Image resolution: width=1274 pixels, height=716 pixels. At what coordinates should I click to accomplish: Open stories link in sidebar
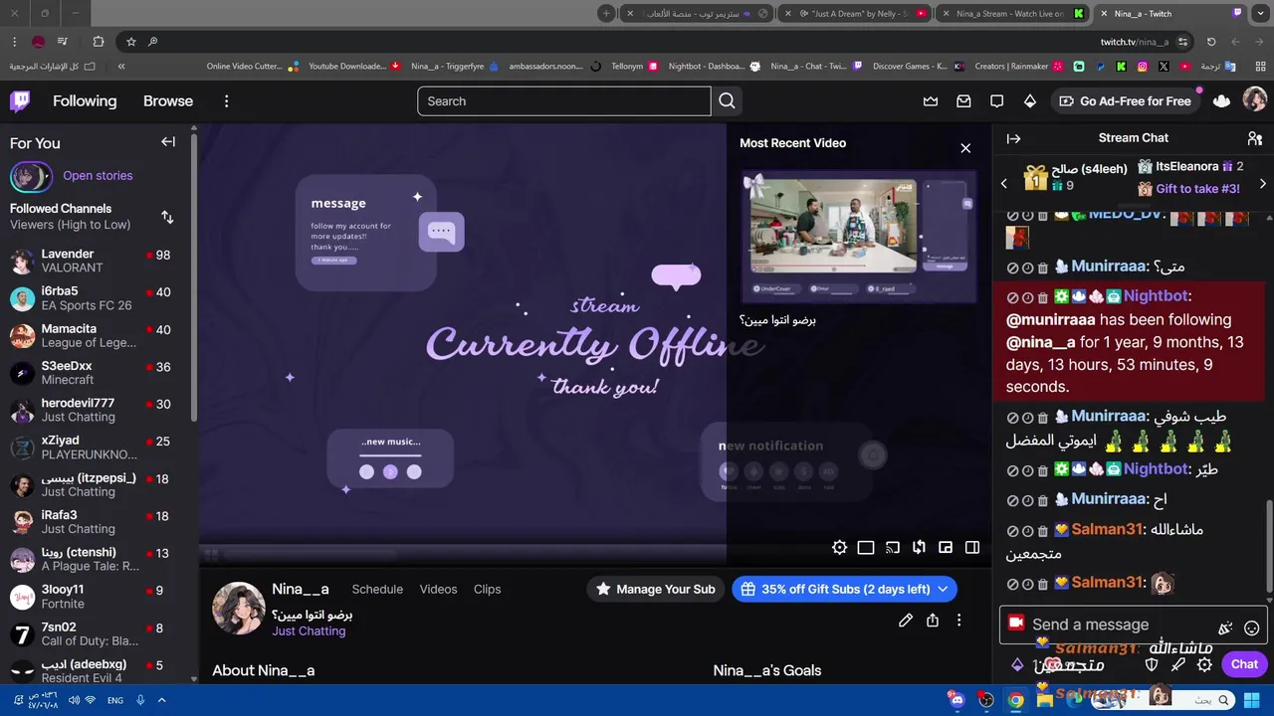click(x=98, y=176)
